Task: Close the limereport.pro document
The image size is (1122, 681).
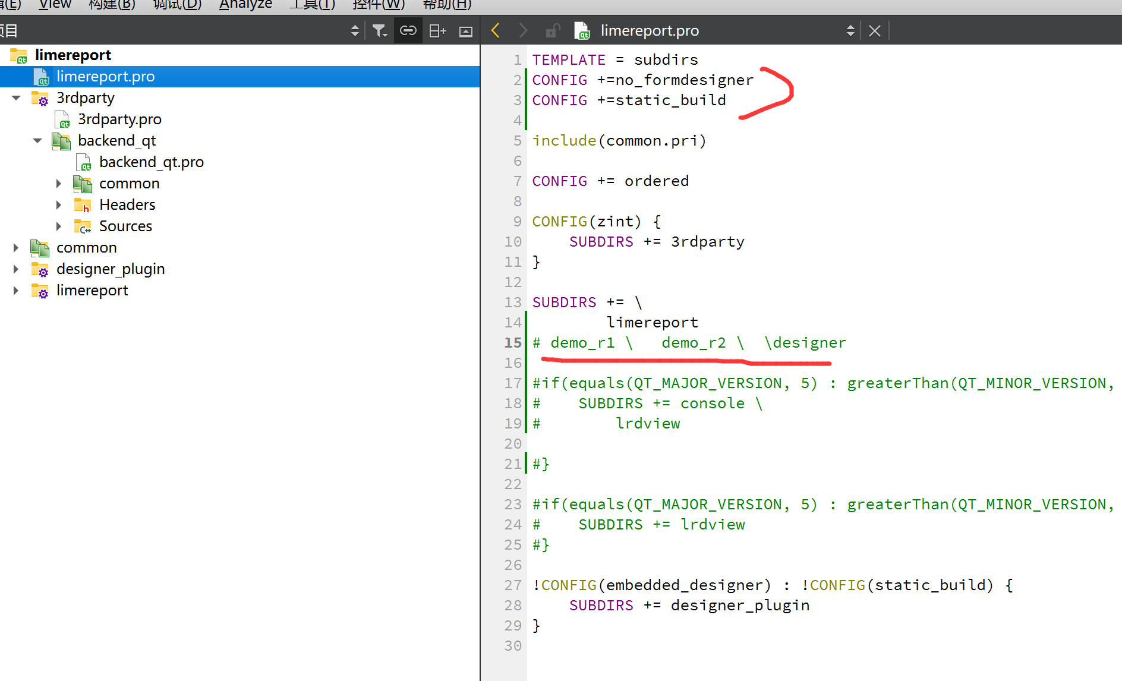Action: [874, 30]
